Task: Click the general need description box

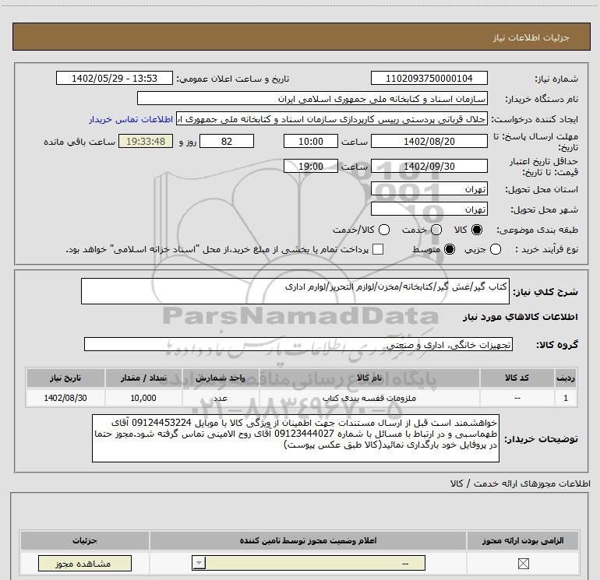Action: tap(295, 291)
